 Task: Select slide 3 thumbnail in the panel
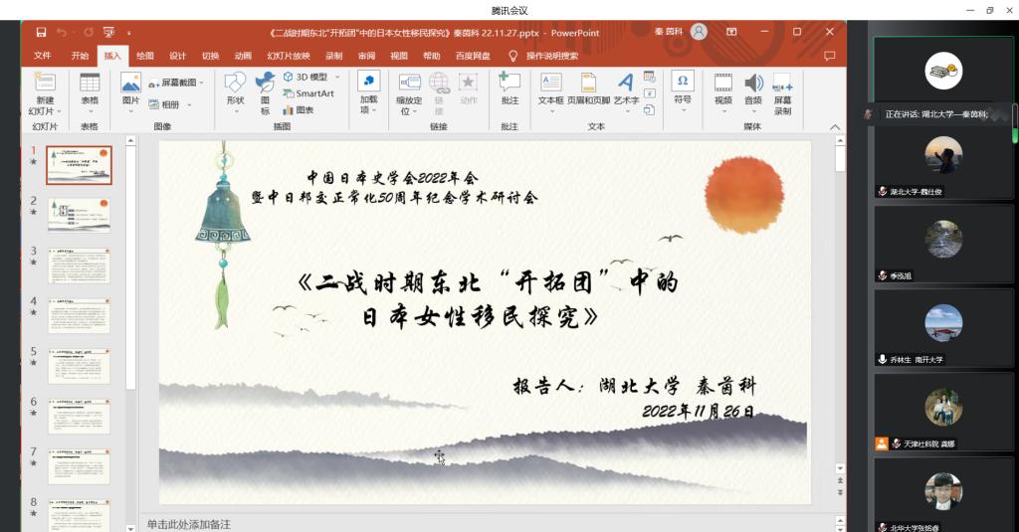pos(79,266)
